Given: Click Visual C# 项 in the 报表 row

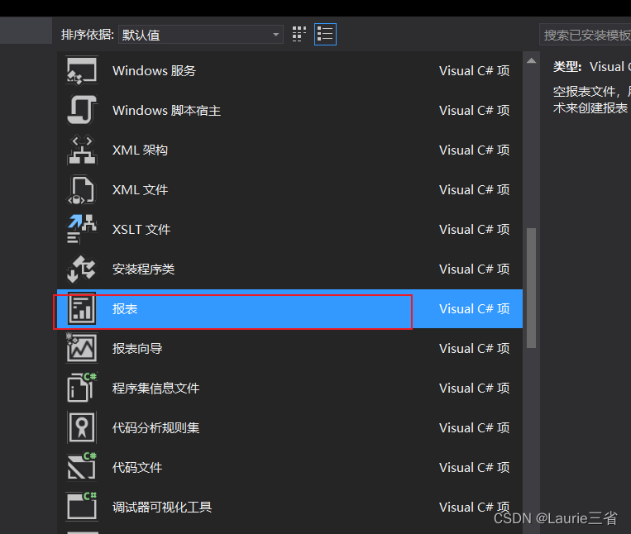Looking at the screenshot, I should (475, 308).
